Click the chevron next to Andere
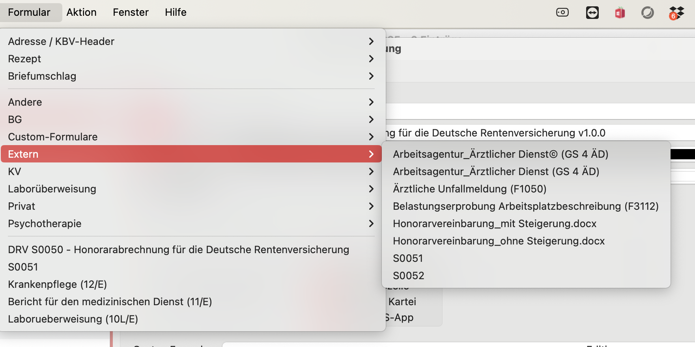Viewport: 695px width, 347px height. pyautogui.click(x=371, y=102)
